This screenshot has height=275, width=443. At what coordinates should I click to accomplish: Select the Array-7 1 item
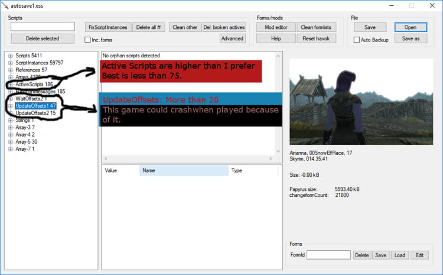[25, 149]
